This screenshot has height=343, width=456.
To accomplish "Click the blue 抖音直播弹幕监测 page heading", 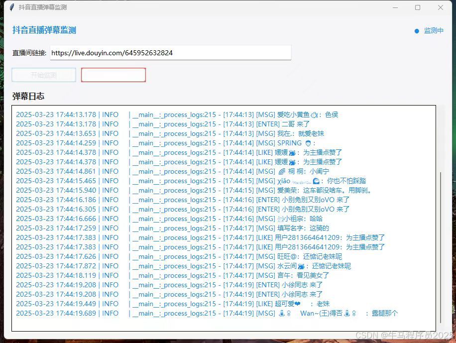I will (44, 30).
